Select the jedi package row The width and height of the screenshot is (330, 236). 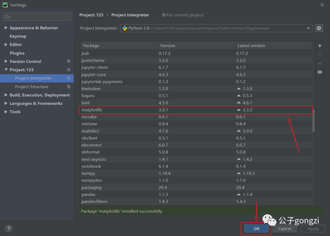point(196,53)
